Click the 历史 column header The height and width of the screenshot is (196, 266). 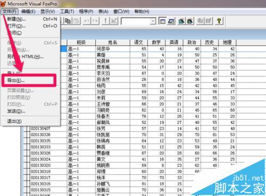click(210, 42)
